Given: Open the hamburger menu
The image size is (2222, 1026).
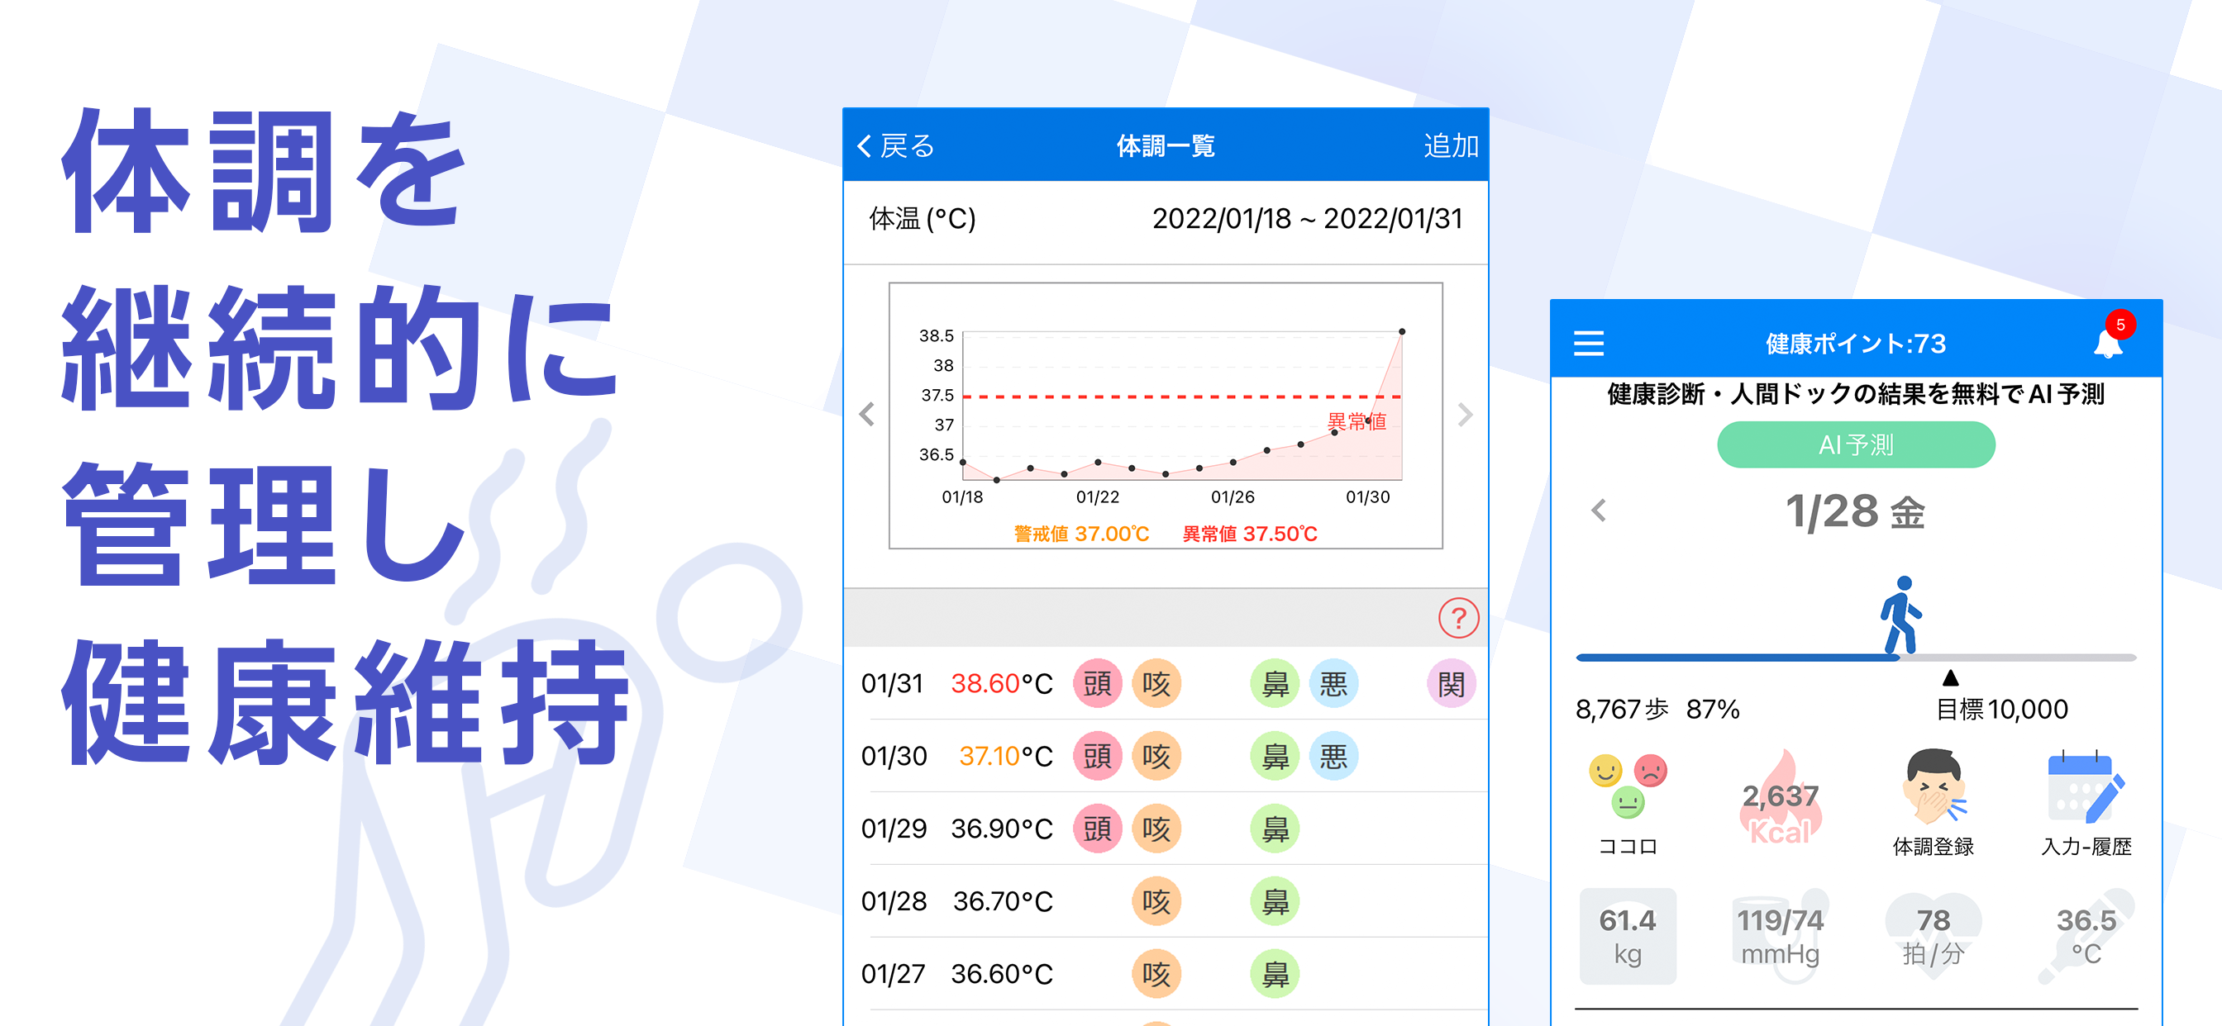Looking at the screenshot, I should (1588, 344).
